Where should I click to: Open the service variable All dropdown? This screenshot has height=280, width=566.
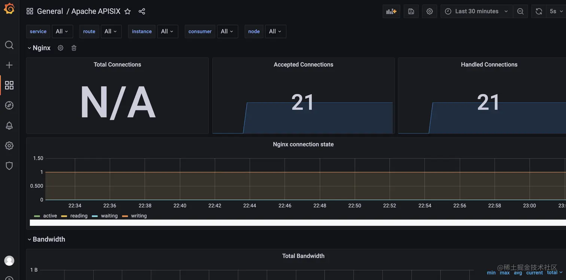[x=62, y=31]
